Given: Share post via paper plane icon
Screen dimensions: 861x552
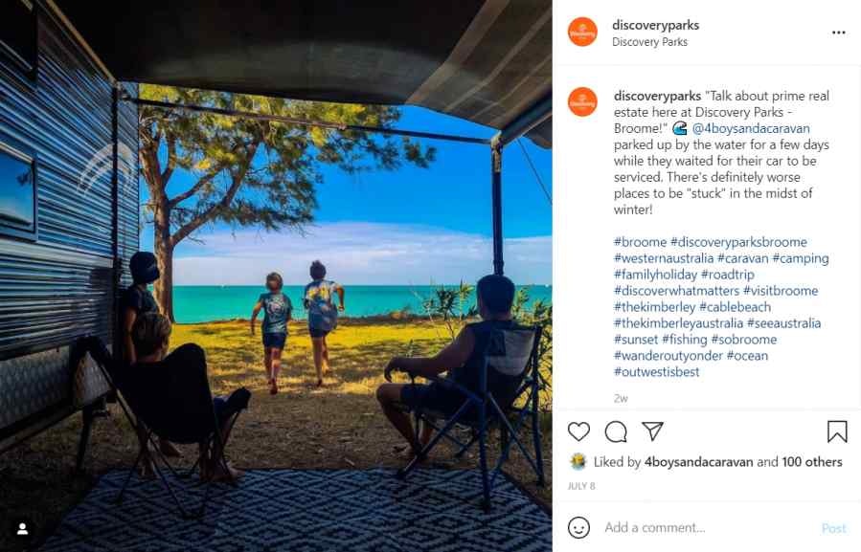Looking at the screenshot, I should pos(652,431).
